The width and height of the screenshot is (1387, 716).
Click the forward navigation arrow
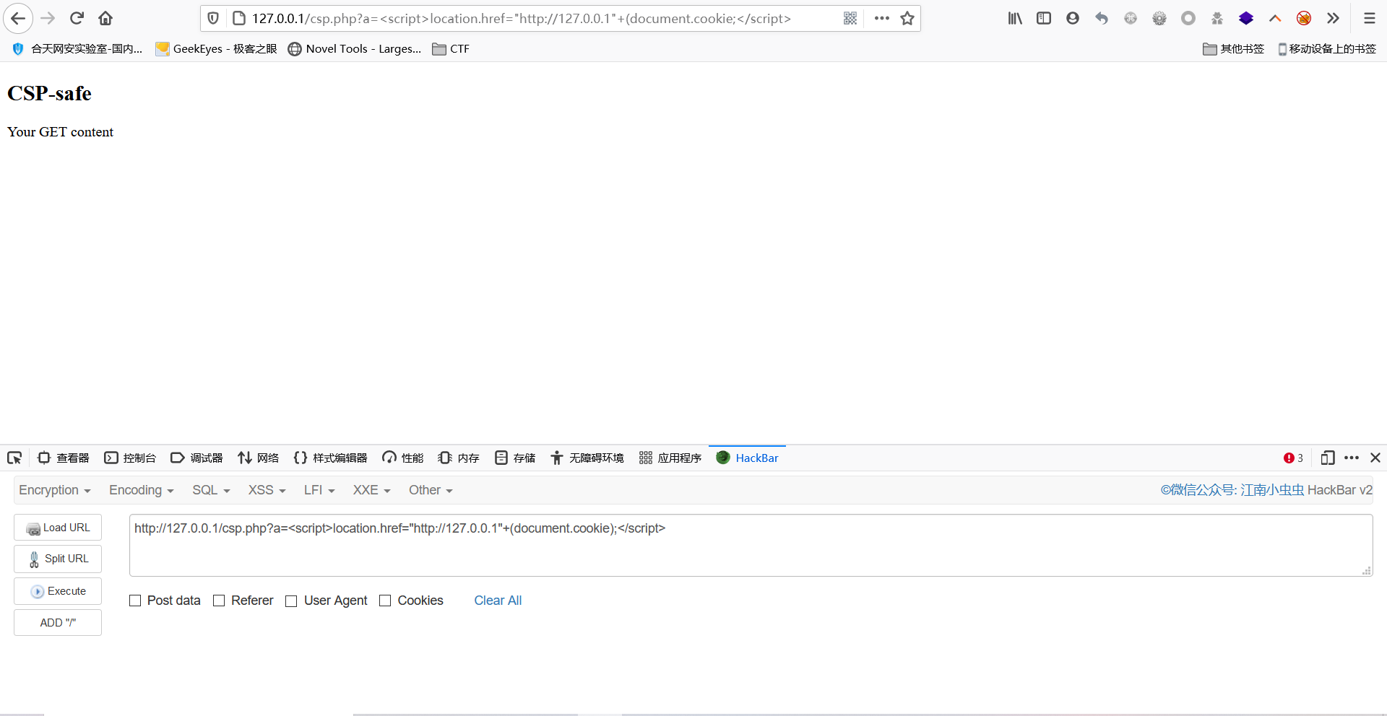[48, 18]
